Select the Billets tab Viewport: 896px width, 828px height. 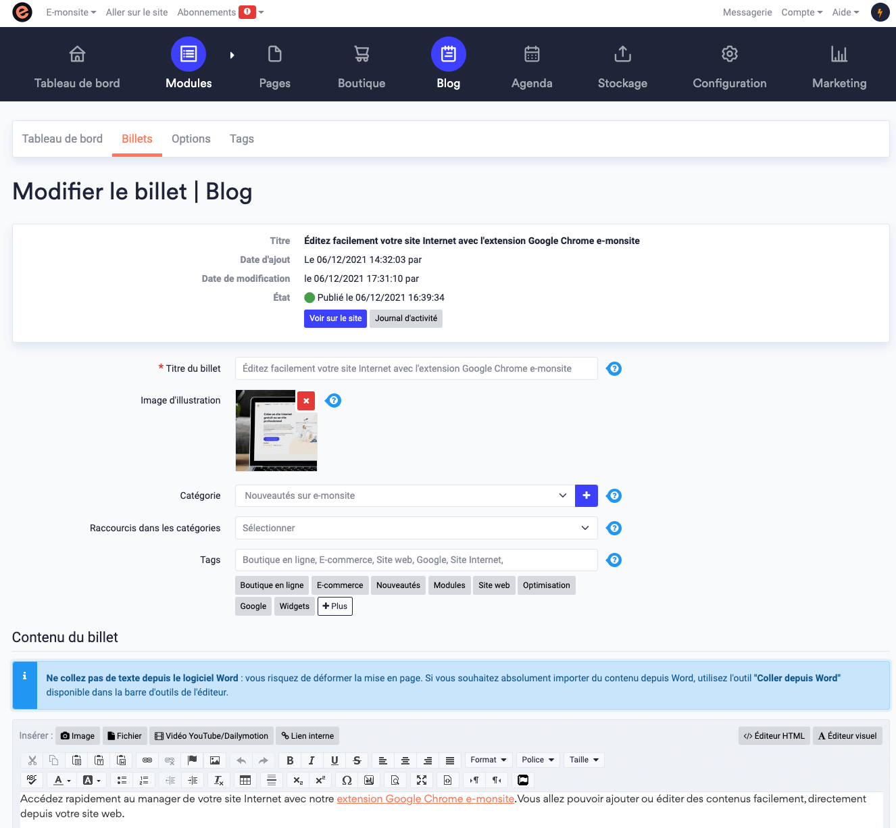click(x=137, y=139)
